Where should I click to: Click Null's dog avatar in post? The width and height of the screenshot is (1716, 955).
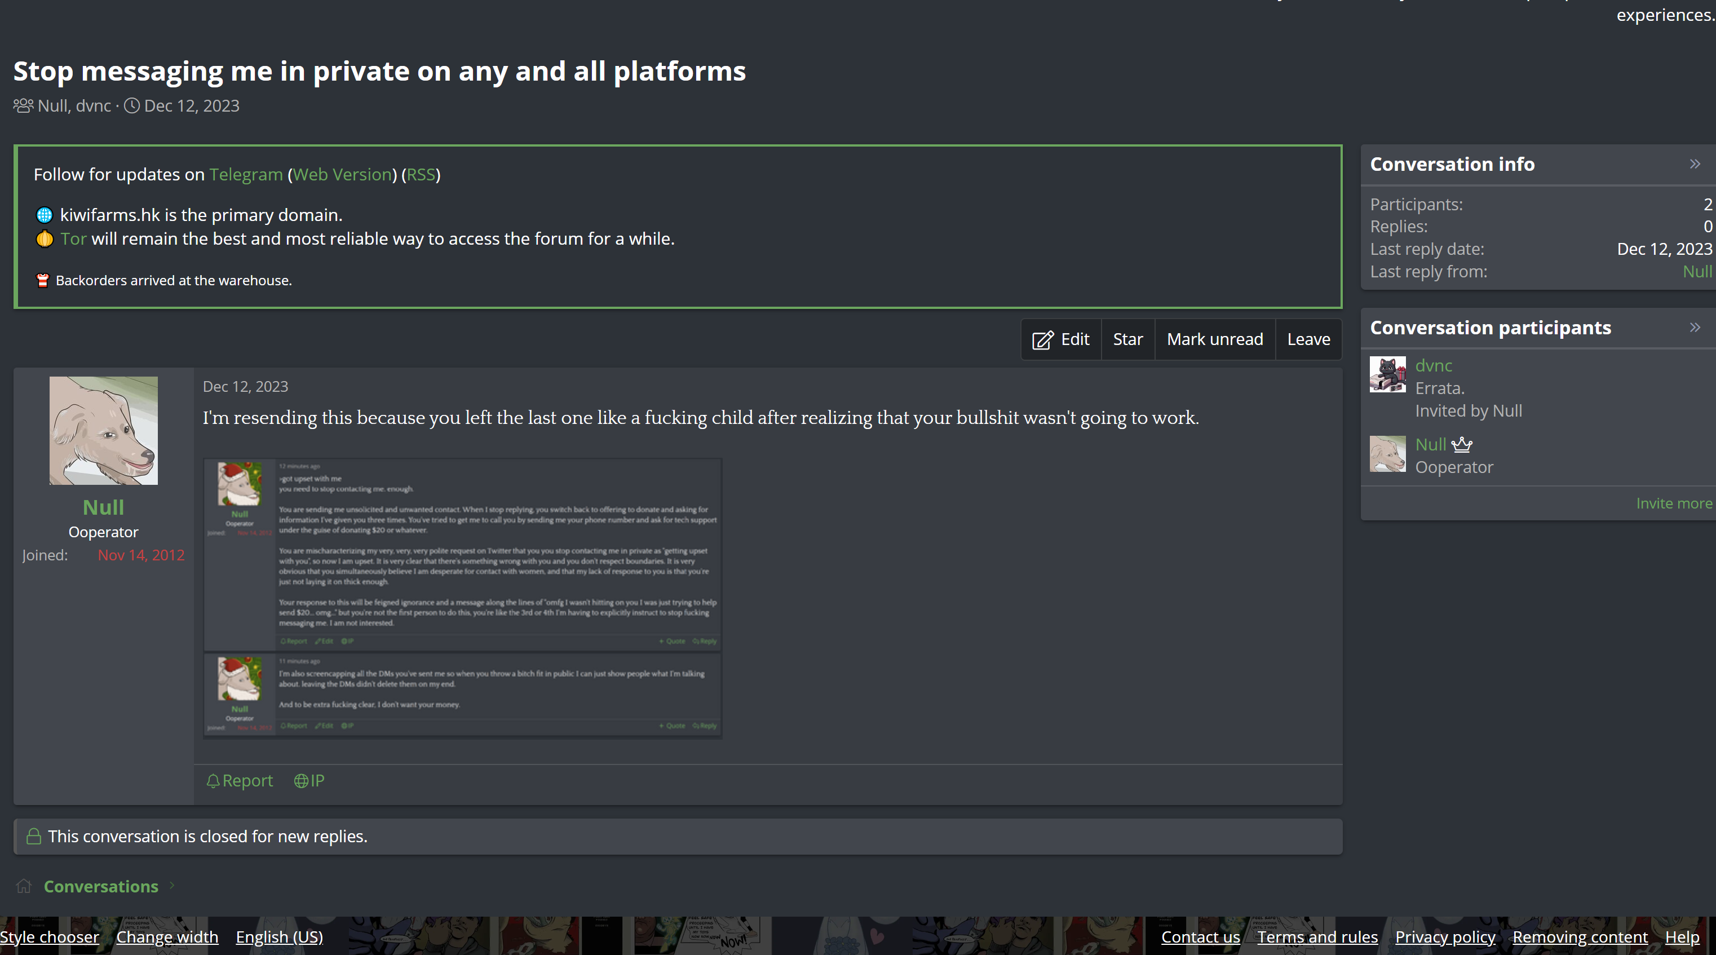(103, 430)
